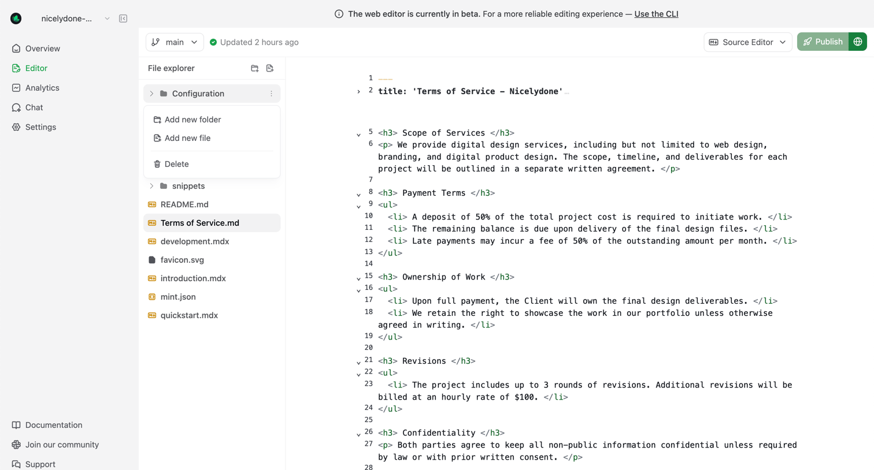The height and width of the screenshot is (470, 874).
Task: Open the Overview page
Action: pyautogui.click(x=43, y=49)
